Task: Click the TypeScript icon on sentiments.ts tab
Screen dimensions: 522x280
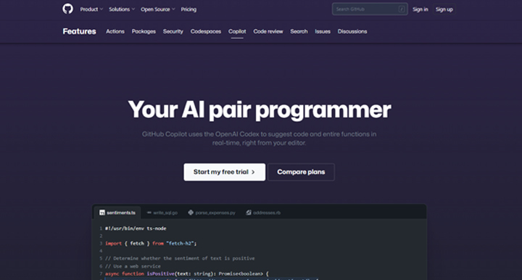Action: tap(102, 213)
